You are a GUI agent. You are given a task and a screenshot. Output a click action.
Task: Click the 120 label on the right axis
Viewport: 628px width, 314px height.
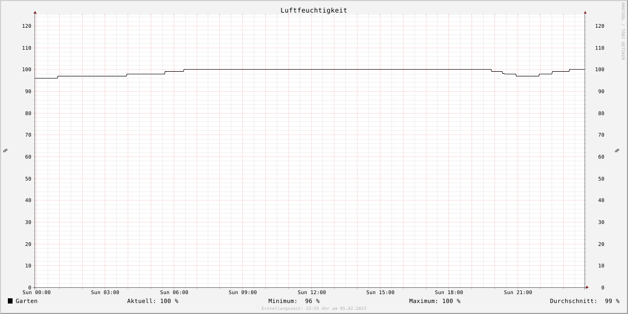point(600,26)
